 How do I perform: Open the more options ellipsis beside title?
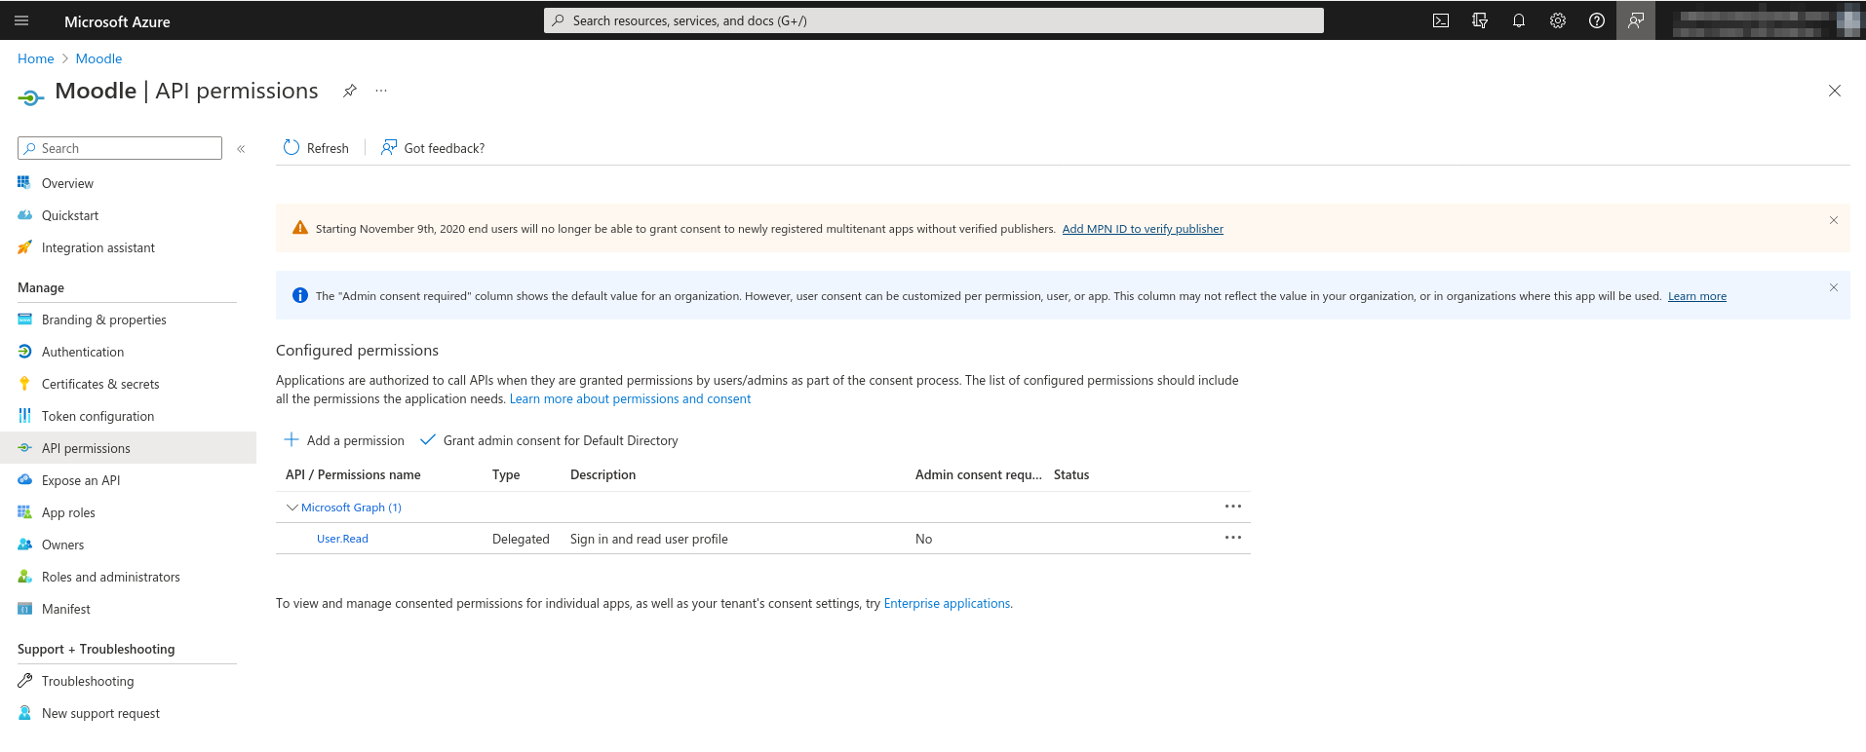(381, 91)
